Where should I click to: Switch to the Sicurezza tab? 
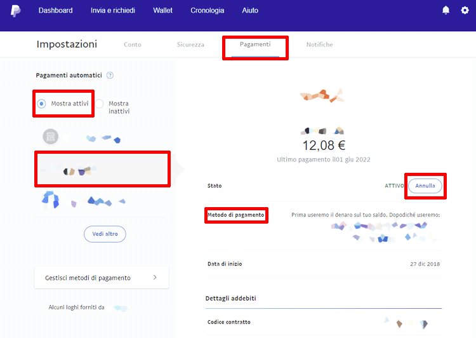point(190,44)
